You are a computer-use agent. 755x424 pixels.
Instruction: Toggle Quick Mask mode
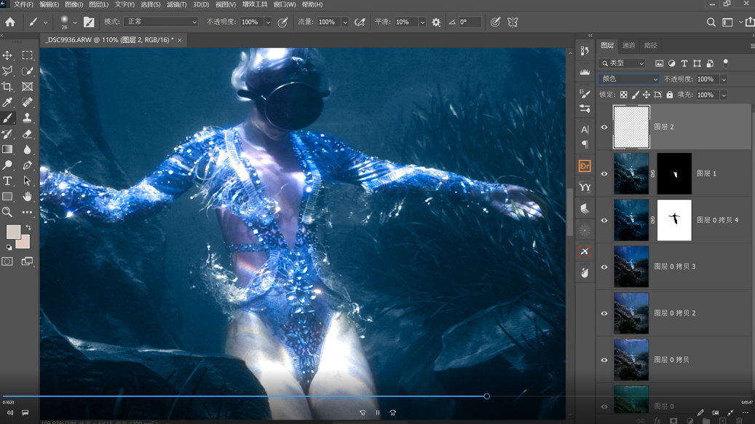point(7,262)
